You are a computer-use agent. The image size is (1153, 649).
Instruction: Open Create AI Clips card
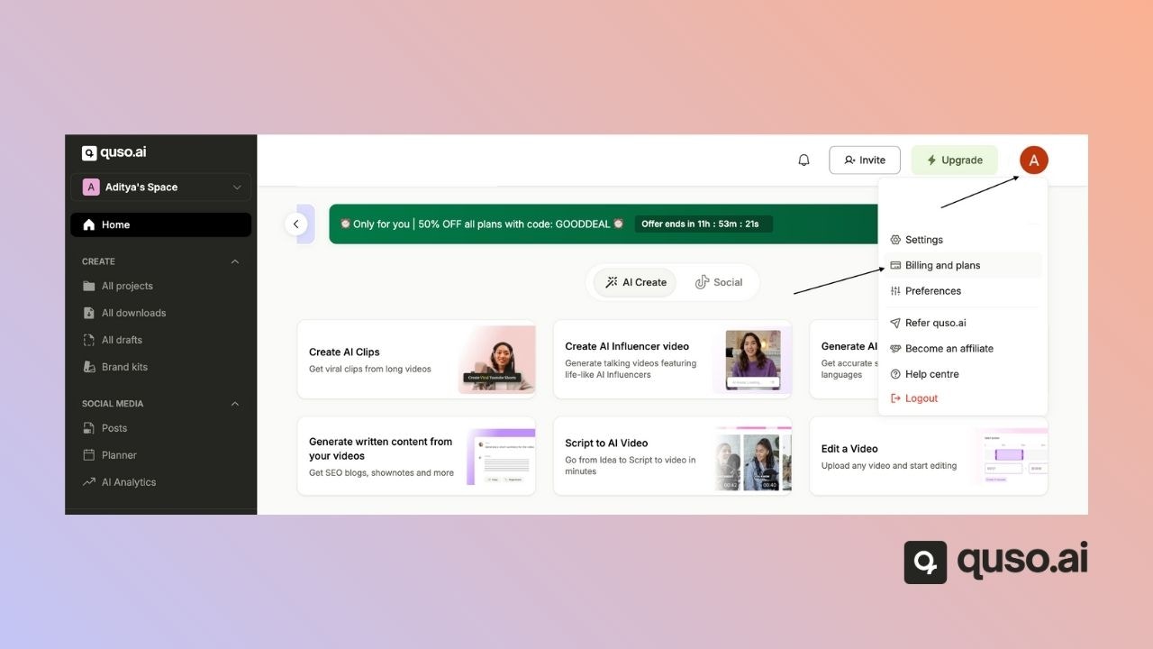(416, 359)
